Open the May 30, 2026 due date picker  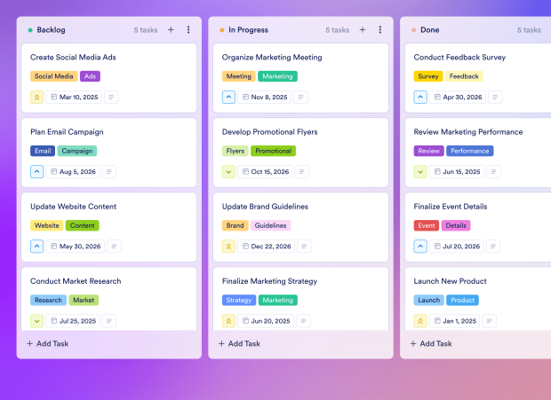pyautogui.click(x=76, y=247)
